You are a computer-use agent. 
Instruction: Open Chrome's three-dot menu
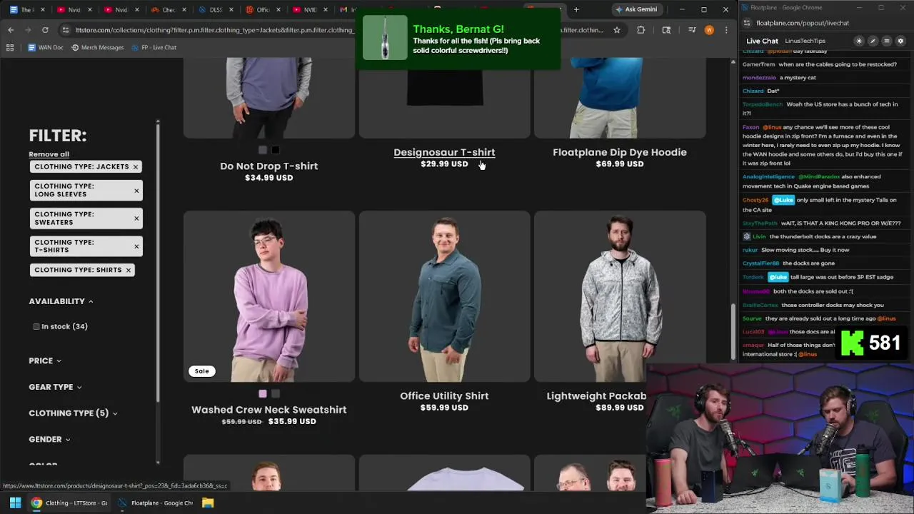coord(726,30)
